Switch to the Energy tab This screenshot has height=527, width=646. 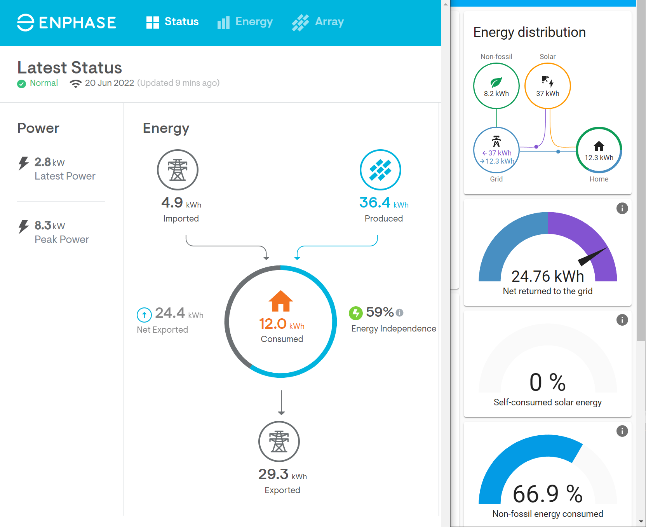click(x=245, y=22)
